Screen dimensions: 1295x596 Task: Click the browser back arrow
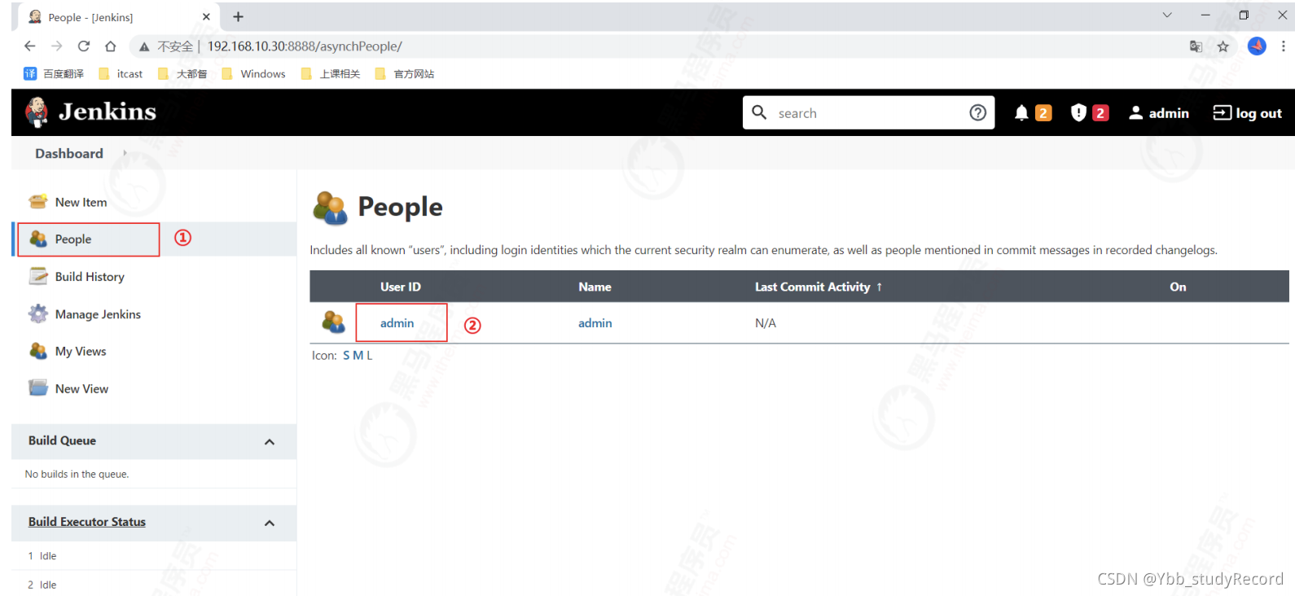tap(30, 46)
